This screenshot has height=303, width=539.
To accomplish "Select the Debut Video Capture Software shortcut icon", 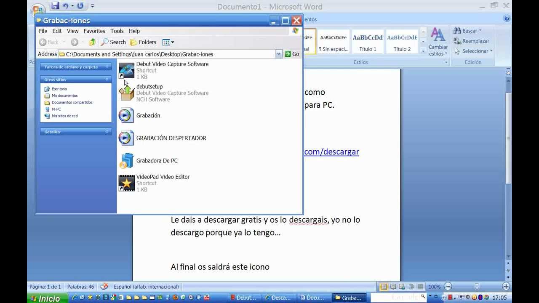I will tap(126, 70).
